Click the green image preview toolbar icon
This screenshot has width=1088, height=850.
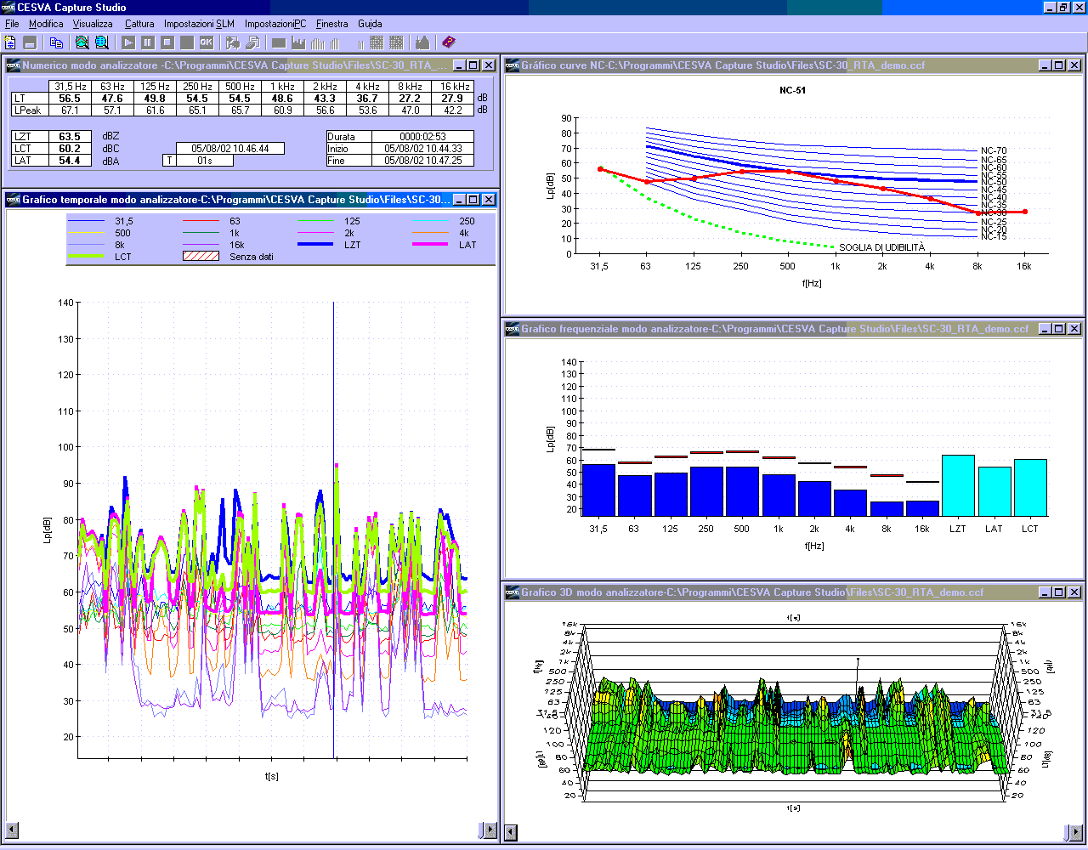[81, 42]
